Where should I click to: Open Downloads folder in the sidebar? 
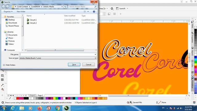pos(11,23)
